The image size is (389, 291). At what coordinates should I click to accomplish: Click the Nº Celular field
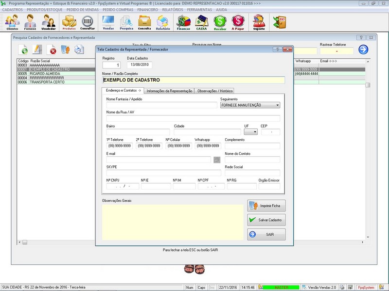click(178, 146)
